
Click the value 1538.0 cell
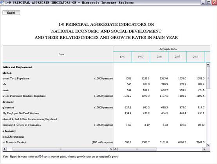click(x=182, y=78)
